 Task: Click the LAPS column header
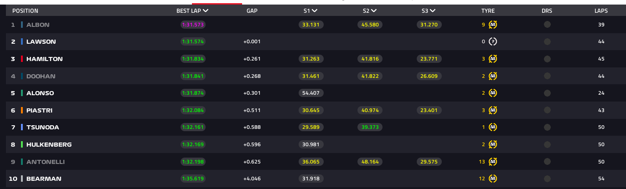tap(601, 10)
